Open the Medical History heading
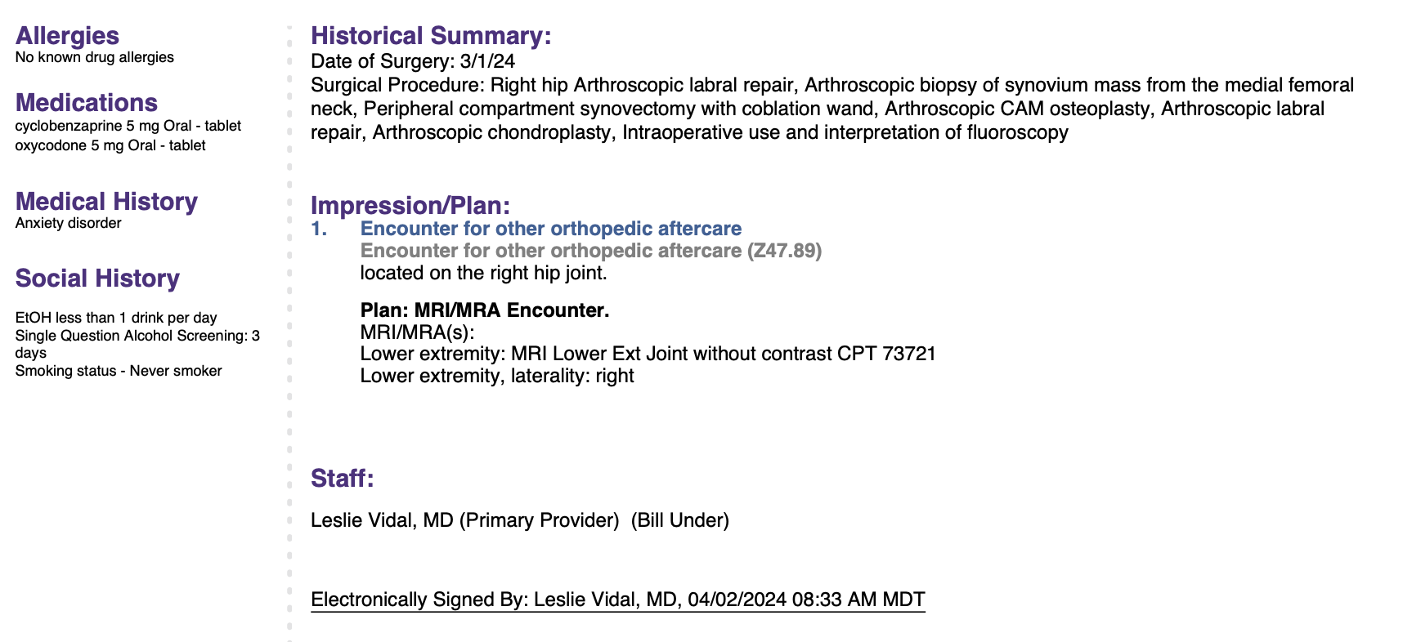Viewport: 1421px width, 642px height. (x=106, y=202)
